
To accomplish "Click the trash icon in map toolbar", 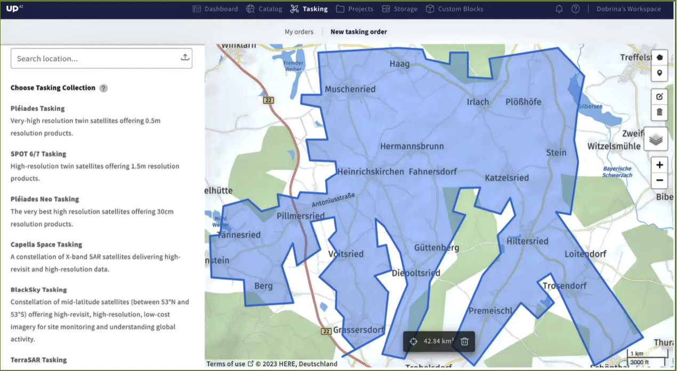I will coord(659,112).
